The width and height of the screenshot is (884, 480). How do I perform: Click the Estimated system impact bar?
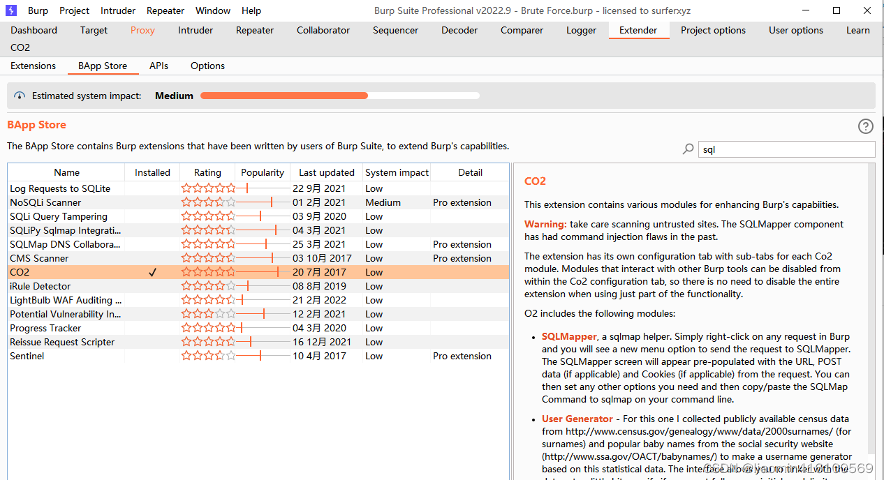pyautogui.click(x=340, y=96)
